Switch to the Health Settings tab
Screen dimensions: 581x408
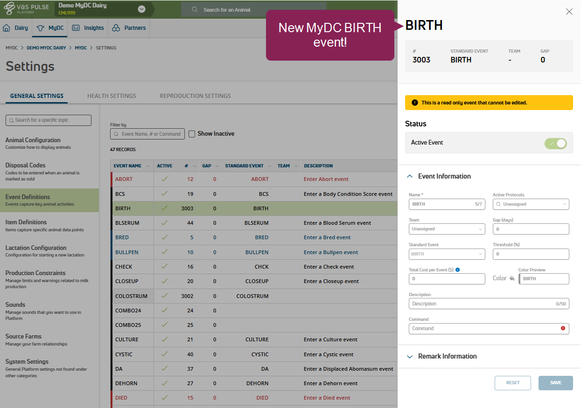112,96
